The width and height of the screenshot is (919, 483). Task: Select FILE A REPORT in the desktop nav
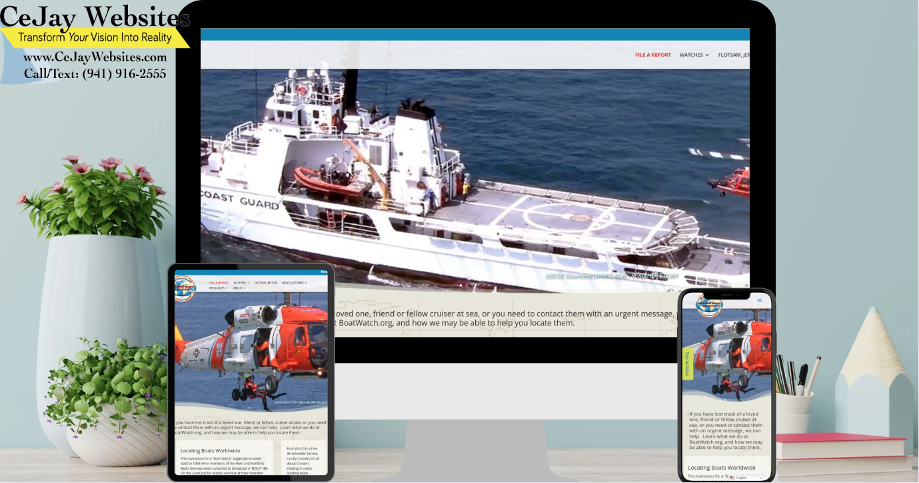point(652,55)
